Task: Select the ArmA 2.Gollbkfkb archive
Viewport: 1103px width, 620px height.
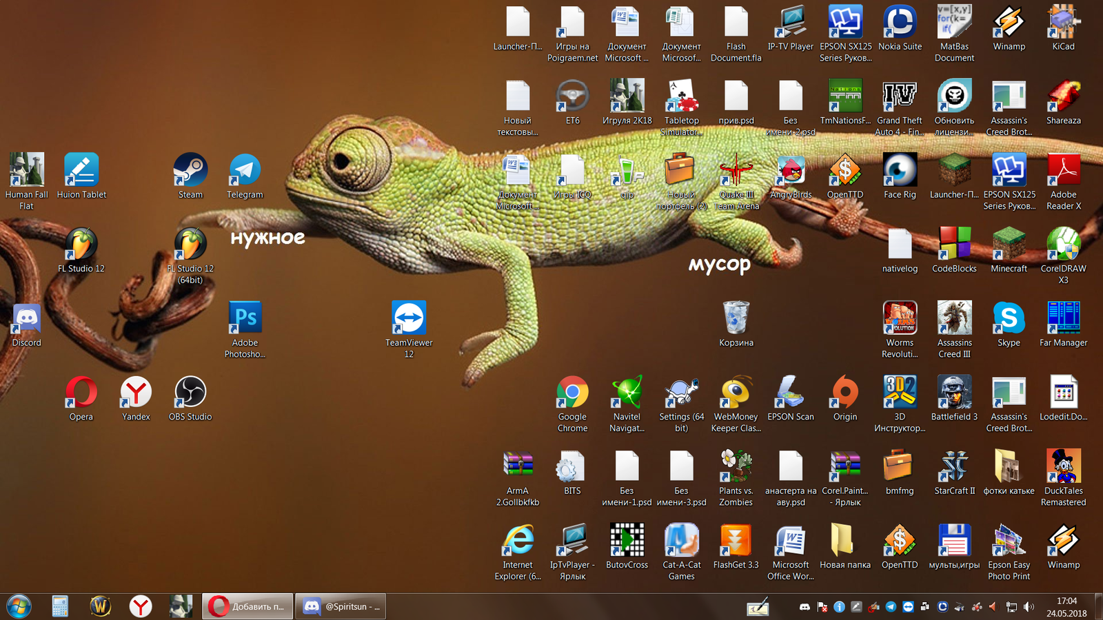Action: point(518,478)
